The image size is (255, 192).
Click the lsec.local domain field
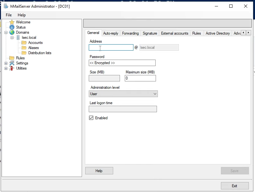coord(159,47)
